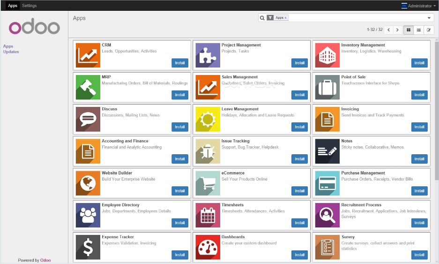Click the Odoo link in footer

tap(45, 260)
